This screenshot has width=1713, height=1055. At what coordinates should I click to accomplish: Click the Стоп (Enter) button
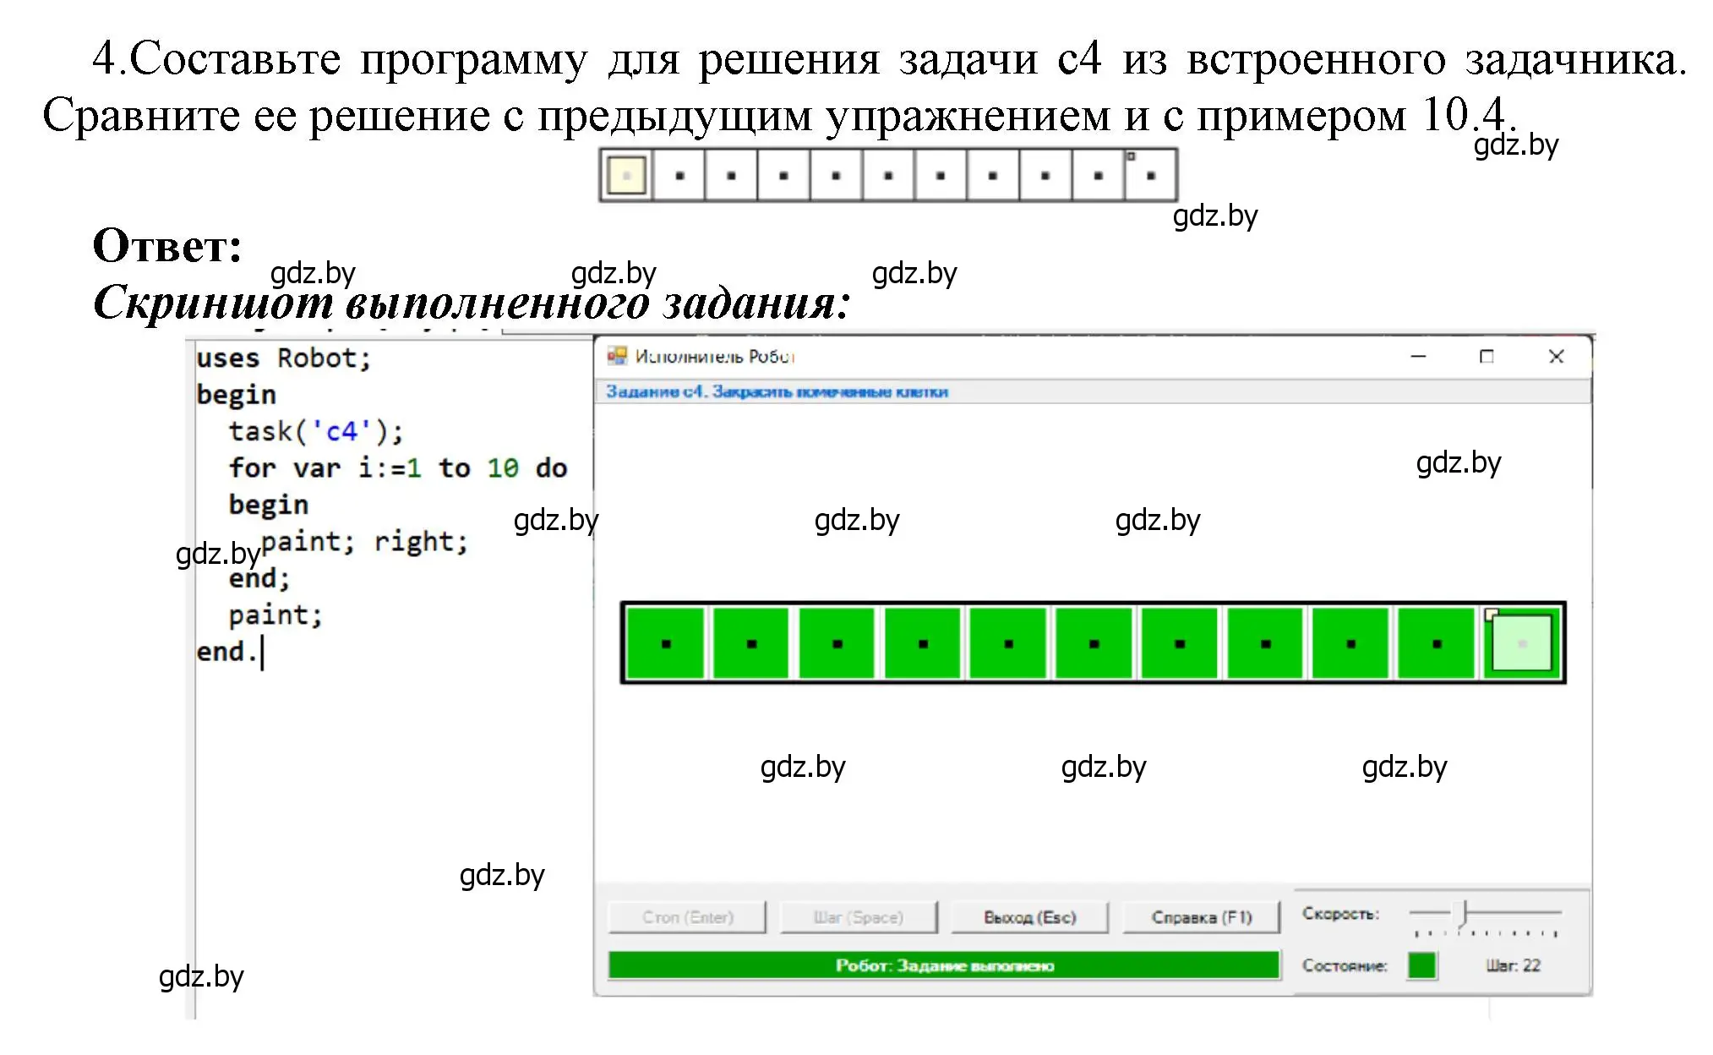pos(687,917)
